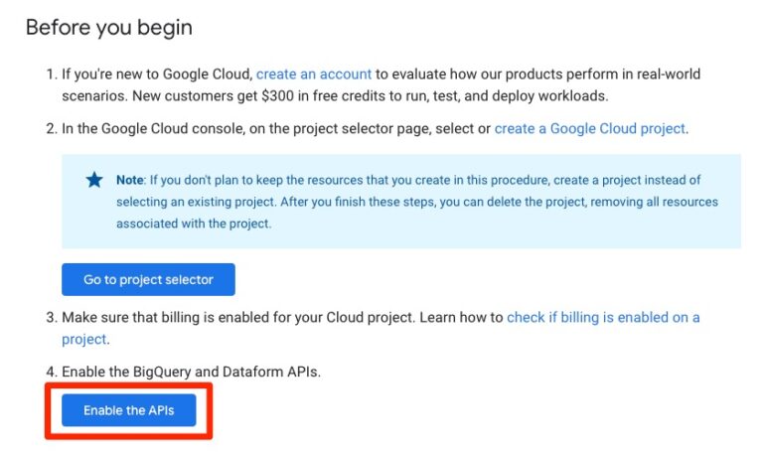This screenshot has height=452, width=763.
Task: Click the "If you're new to Google Cloud" text
Action: [x=157, y=74]
